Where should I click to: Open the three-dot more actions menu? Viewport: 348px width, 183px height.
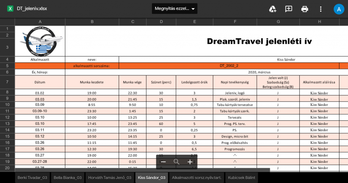point(320,9)
